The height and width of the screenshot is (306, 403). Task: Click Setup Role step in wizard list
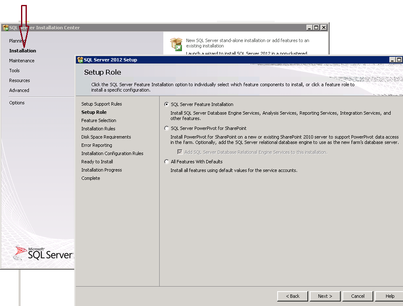pyautogui.click(x=94, y=112)
